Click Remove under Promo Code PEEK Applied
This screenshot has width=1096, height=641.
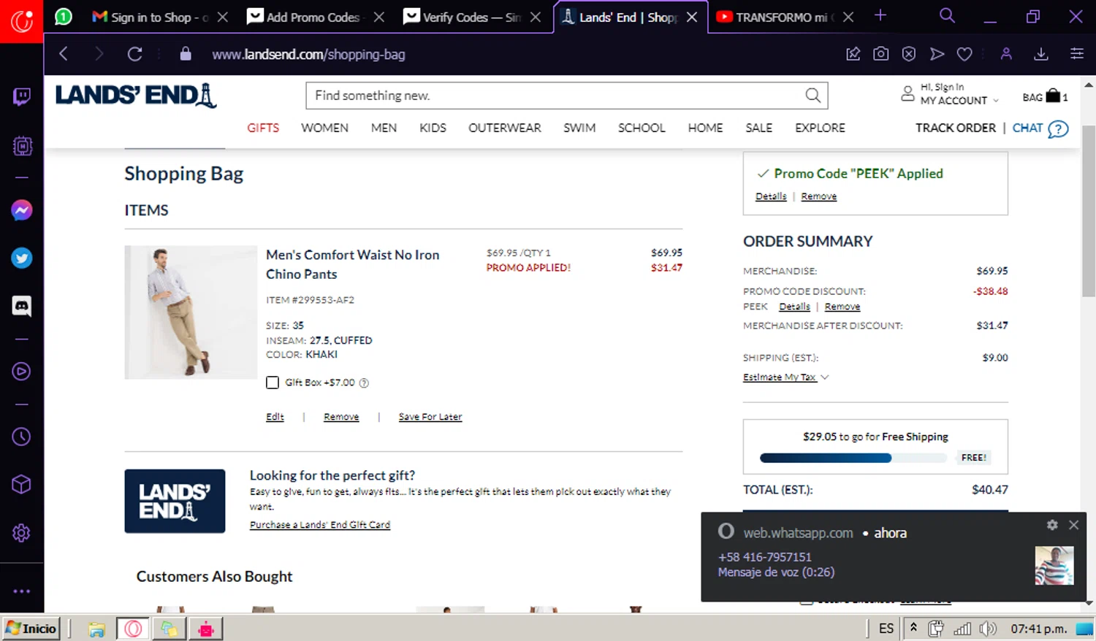click(x=818, y=196)
